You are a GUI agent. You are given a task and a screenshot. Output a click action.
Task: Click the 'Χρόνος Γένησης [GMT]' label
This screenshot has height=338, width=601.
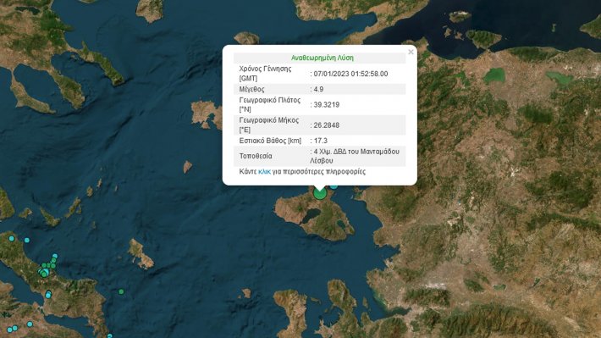coord(265,74)
